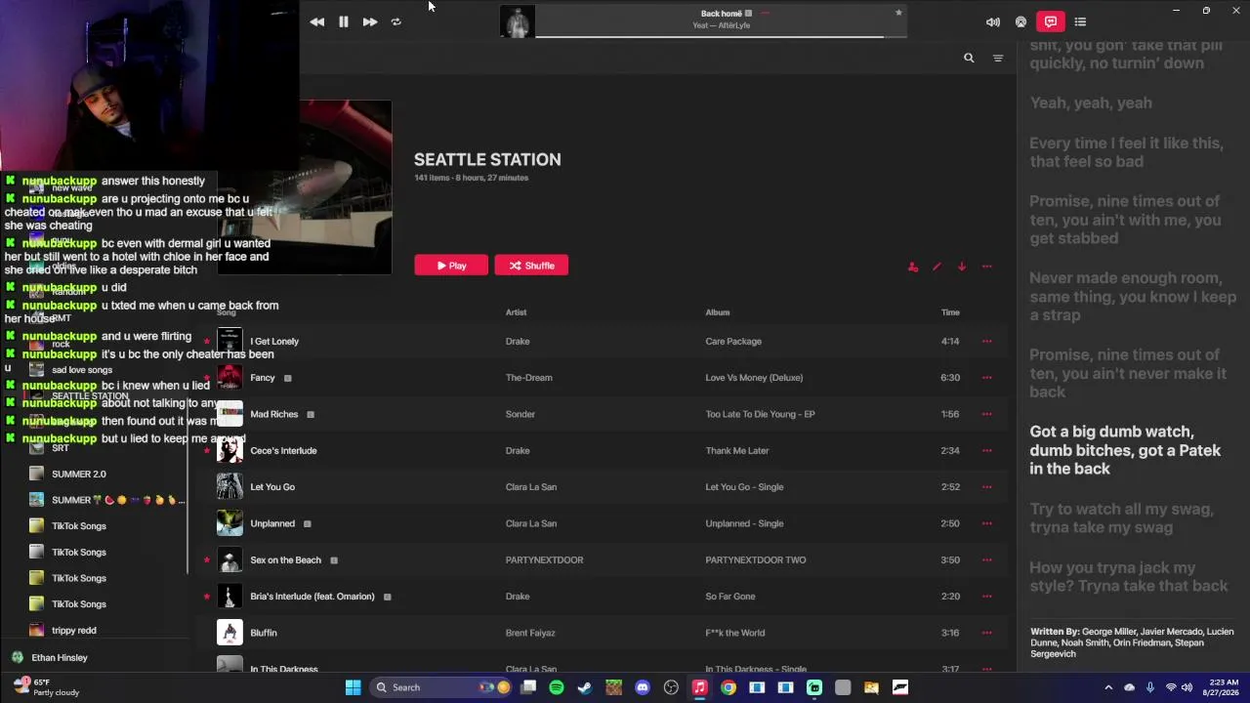Open artist The-Dream from the Fancy row

click(529, 378)
